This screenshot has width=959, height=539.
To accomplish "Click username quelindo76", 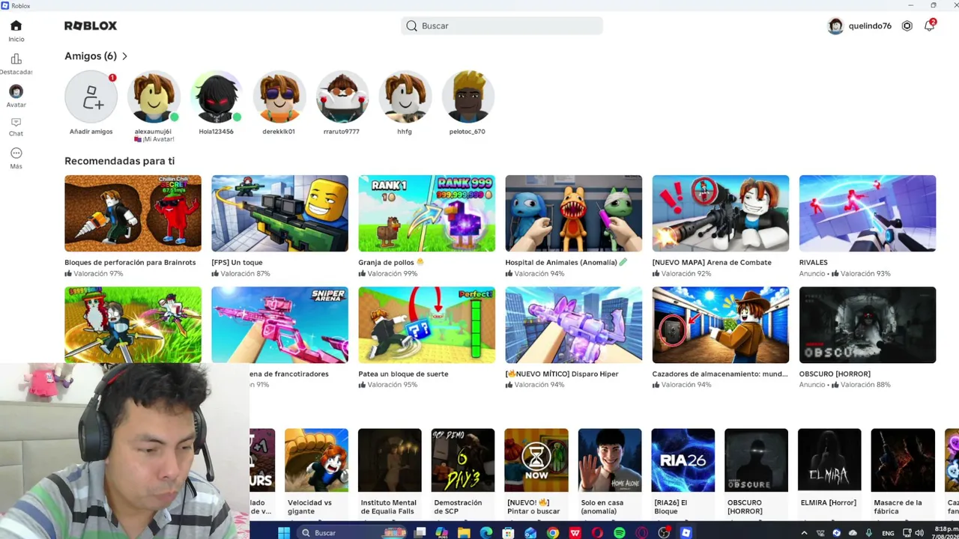I will point(870,25).
